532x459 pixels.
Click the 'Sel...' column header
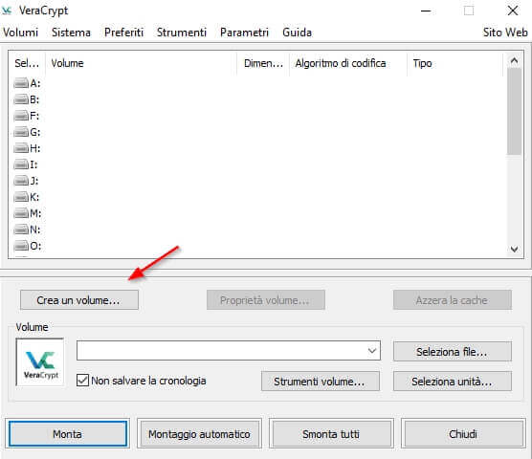[27, 63]
